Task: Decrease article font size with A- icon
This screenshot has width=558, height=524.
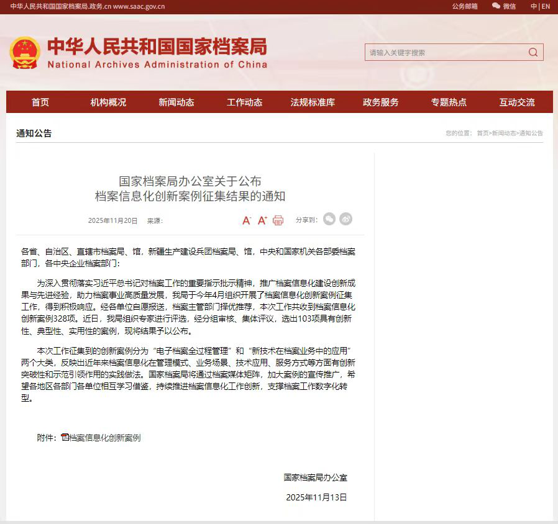Action: [246, 220]
